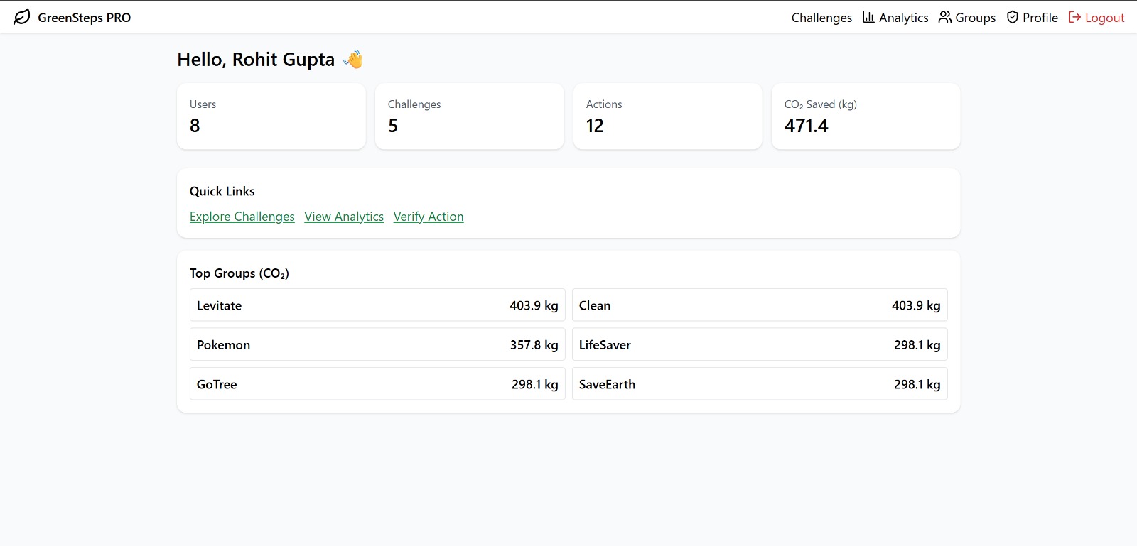Click the Users stat card
1137x546 pixels.
point(271,116)
